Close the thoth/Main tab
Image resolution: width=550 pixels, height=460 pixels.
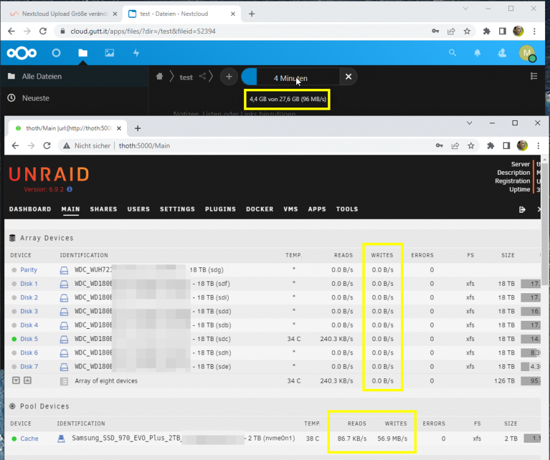click(119, 128)
